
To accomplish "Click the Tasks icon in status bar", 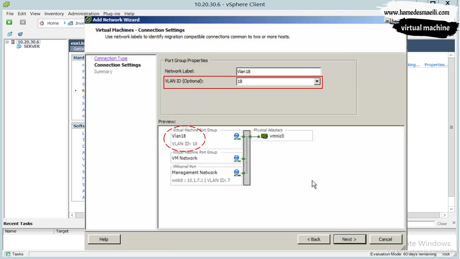I will pos(8,254).
